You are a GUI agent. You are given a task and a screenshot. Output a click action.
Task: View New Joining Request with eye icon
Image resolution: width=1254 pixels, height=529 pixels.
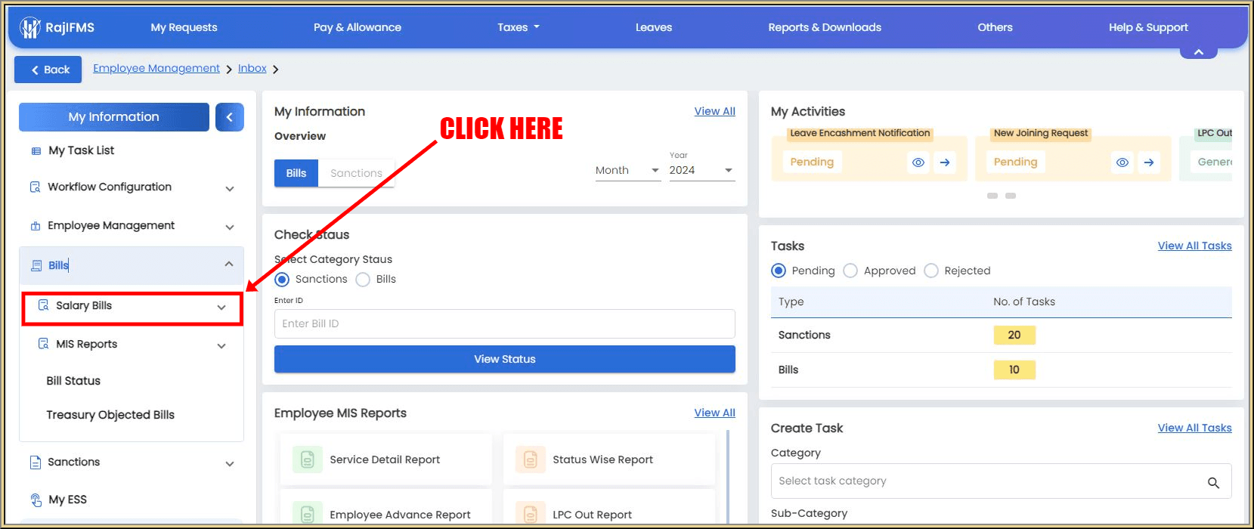pos(1122,162)
